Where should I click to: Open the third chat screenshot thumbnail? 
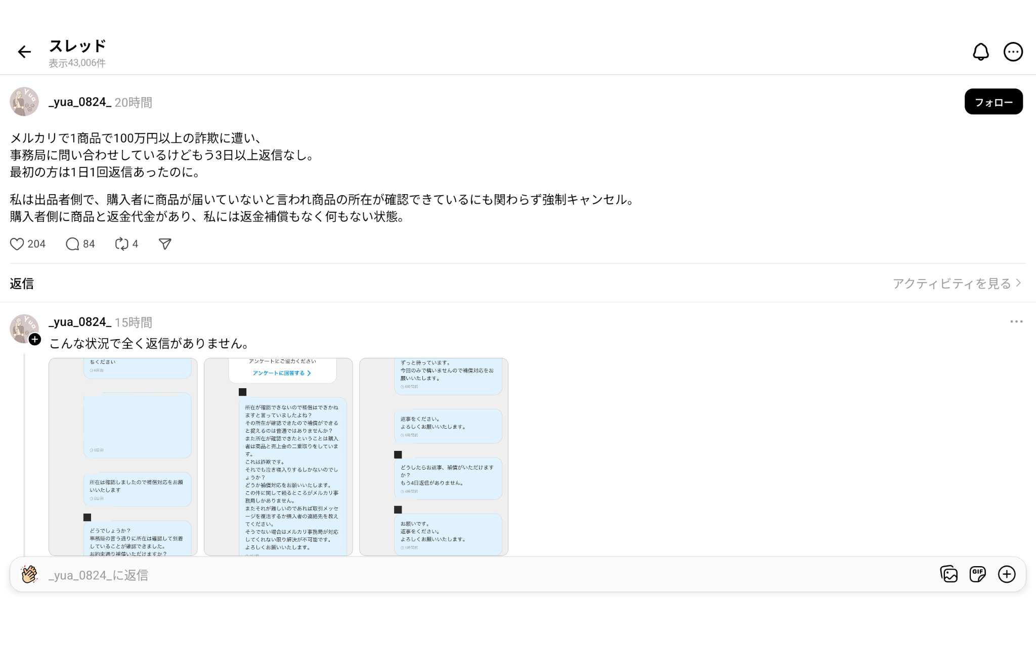point(434,456)
